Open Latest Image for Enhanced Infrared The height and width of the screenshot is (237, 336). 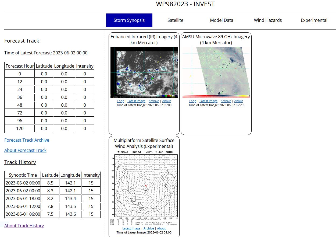136,101
